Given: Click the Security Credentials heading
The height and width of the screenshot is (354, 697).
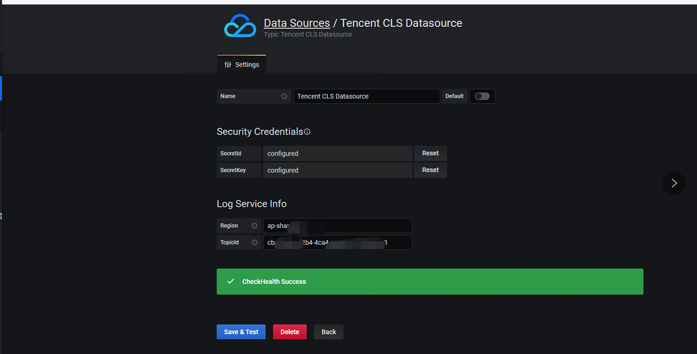Looking at the screenshot, I should (x=260, y=132).
